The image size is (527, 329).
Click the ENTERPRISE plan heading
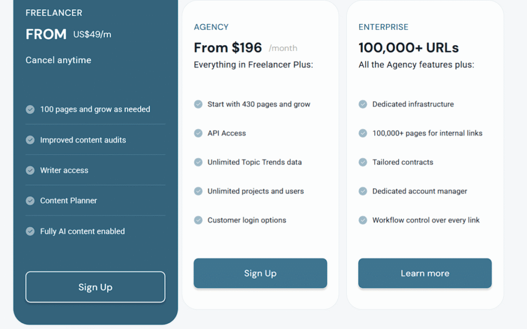pos(383,27)
